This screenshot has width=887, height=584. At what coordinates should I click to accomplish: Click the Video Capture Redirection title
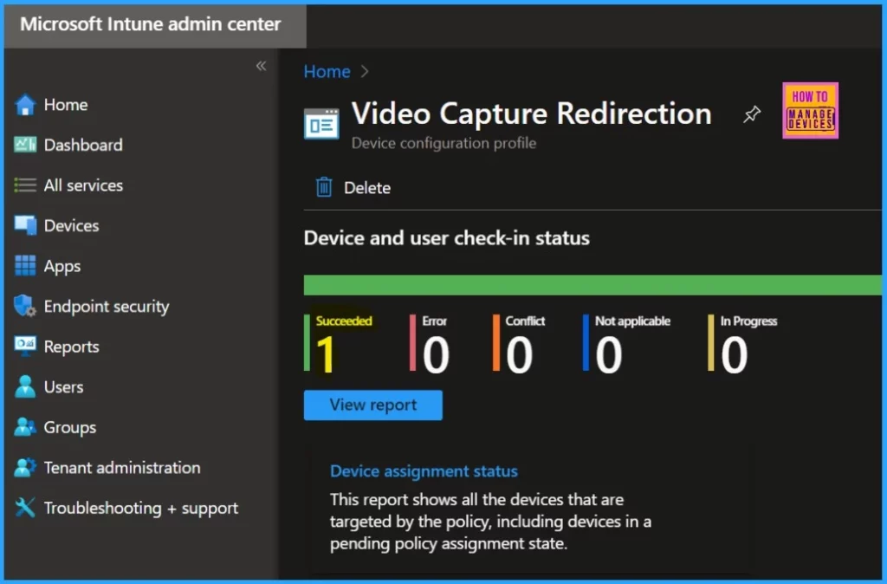point(531,114)
